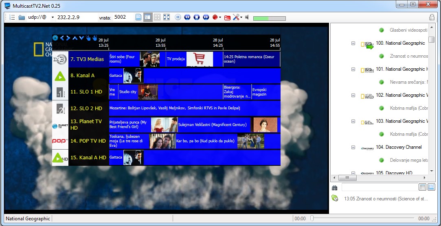Select Delovanje mega entry in tree
Image resolution: width=441 pixels, height=226 pixels.
point(409,160)
